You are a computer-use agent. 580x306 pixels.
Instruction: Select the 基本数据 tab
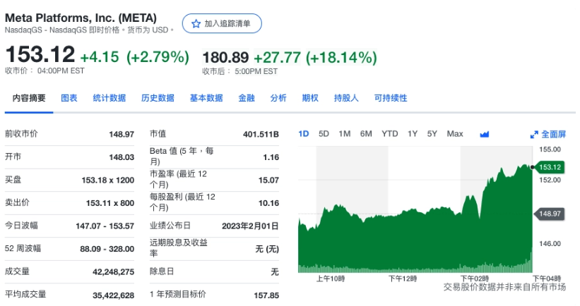(206, 98)
